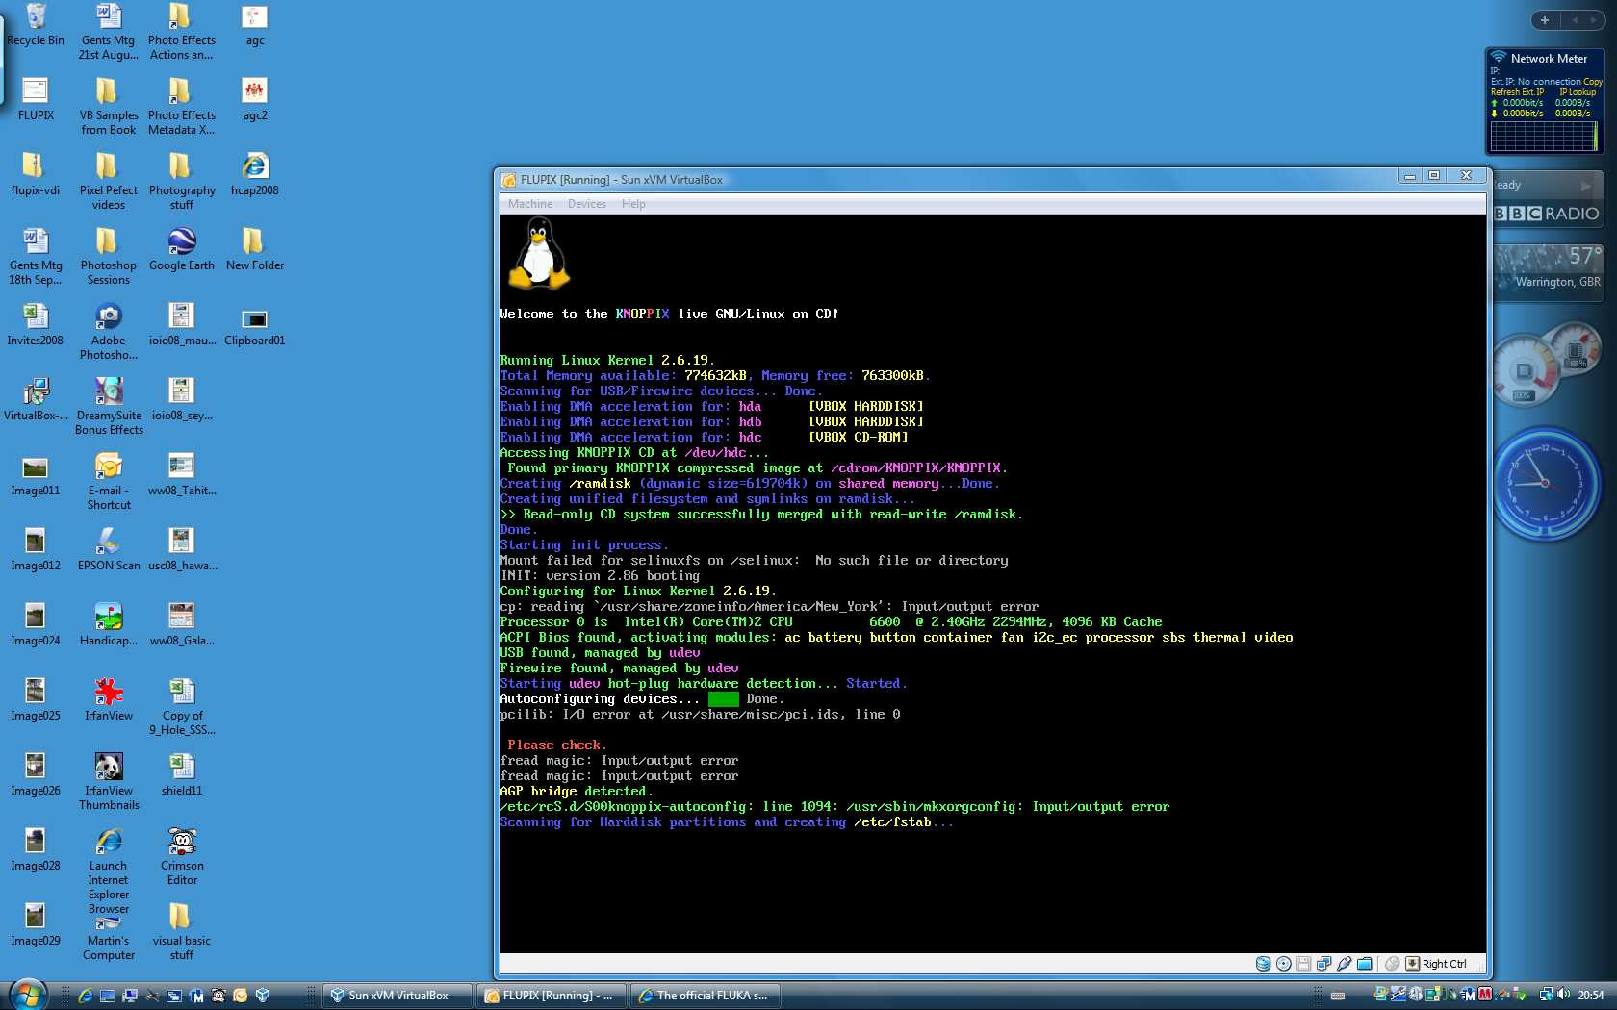Click the floppy disk icon in VM status bar
The image size is (1617, 1010).
click(1303, 964)
